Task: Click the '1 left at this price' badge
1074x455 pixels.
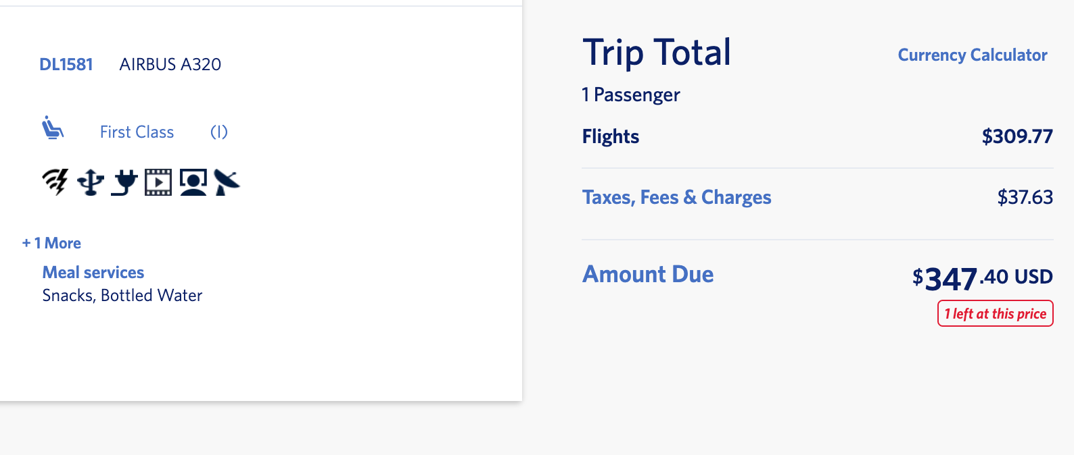Action: [x=995, y=314]
